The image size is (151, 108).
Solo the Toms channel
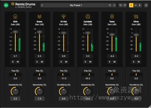[109, 62]
